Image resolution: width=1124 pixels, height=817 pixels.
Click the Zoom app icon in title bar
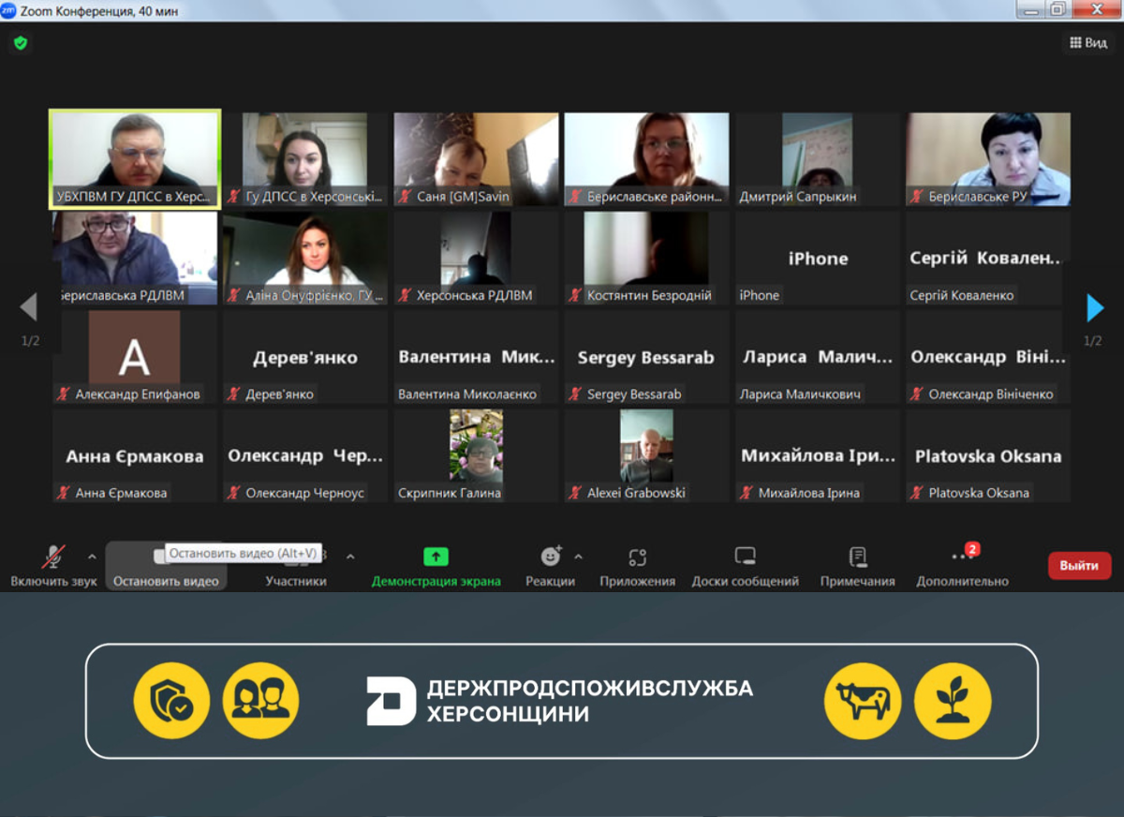pos(8,11)
